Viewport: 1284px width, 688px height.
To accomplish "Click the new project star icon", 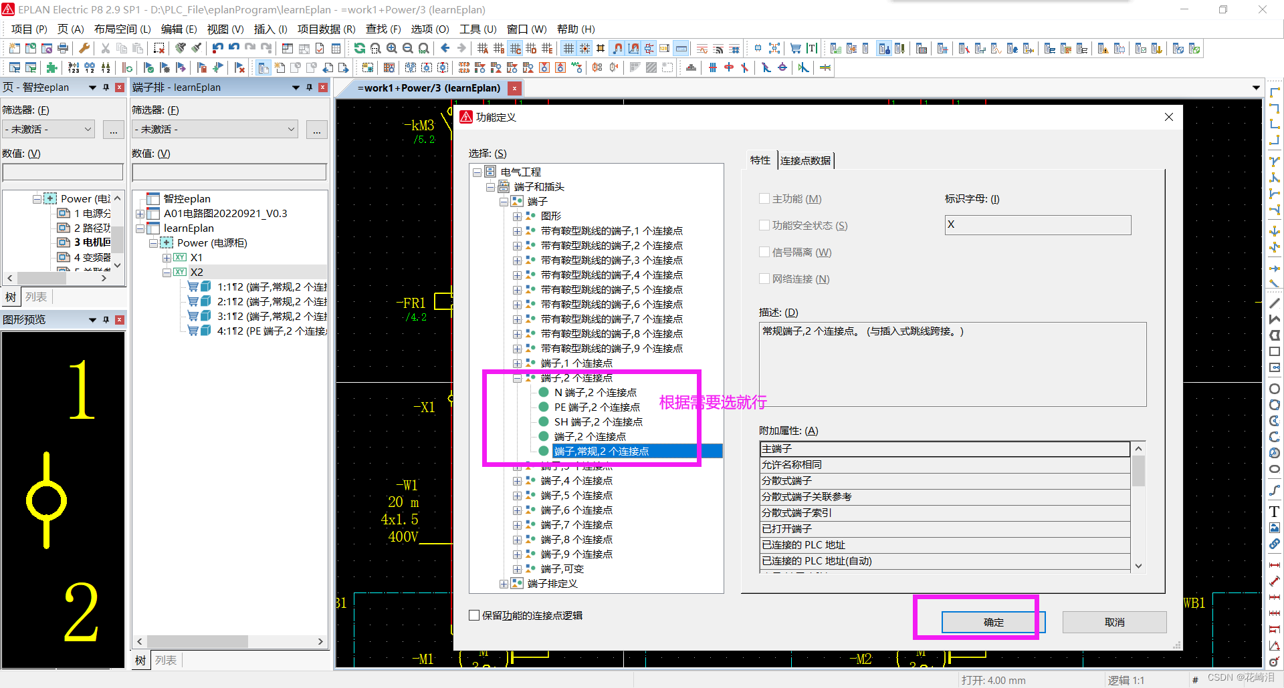I will click(x=15, y=48).
